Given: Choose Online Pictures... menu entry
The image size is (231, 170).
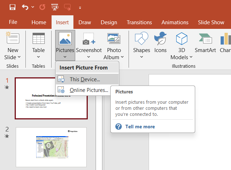Looking at the screenshot, I should tap(87, 90).
